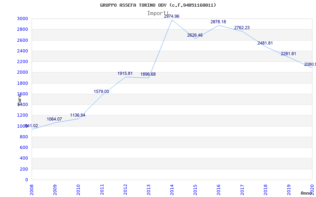Viewport: 316px width, 197px height.
Task: Click the 1915.81 data label
Action: click(x=125, y=74)
